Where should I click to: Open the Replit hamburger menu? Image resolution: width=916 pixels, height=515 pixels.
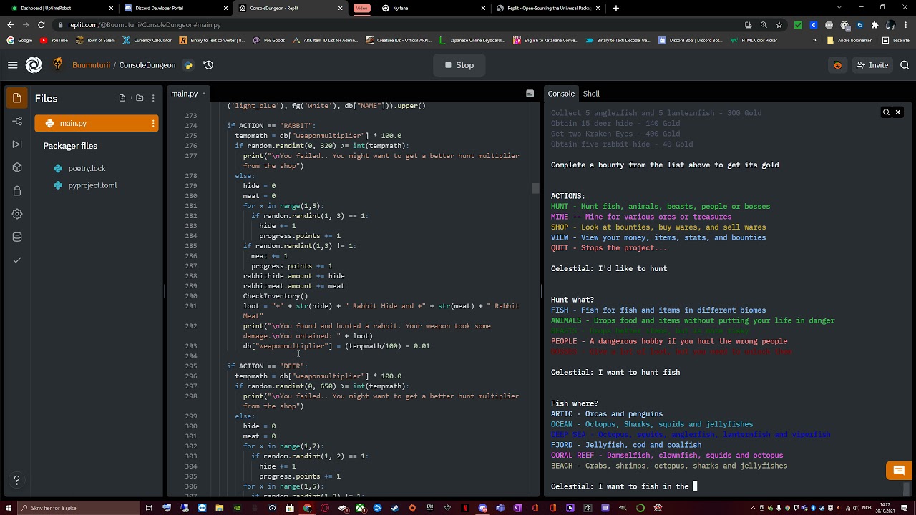click(x=12, y=65)
